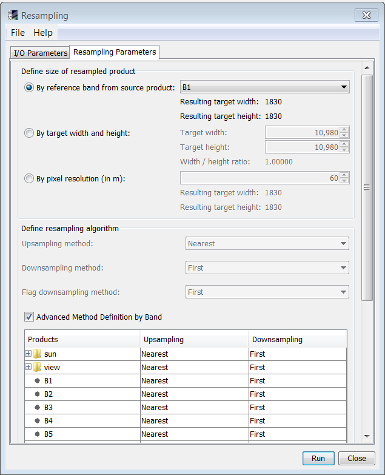
Task: Increase pixel resolution with up stepper
Action: [344, 175]
